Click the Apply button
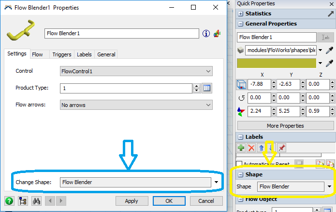The width and height of the screenshot is (336, 212). 131,201
